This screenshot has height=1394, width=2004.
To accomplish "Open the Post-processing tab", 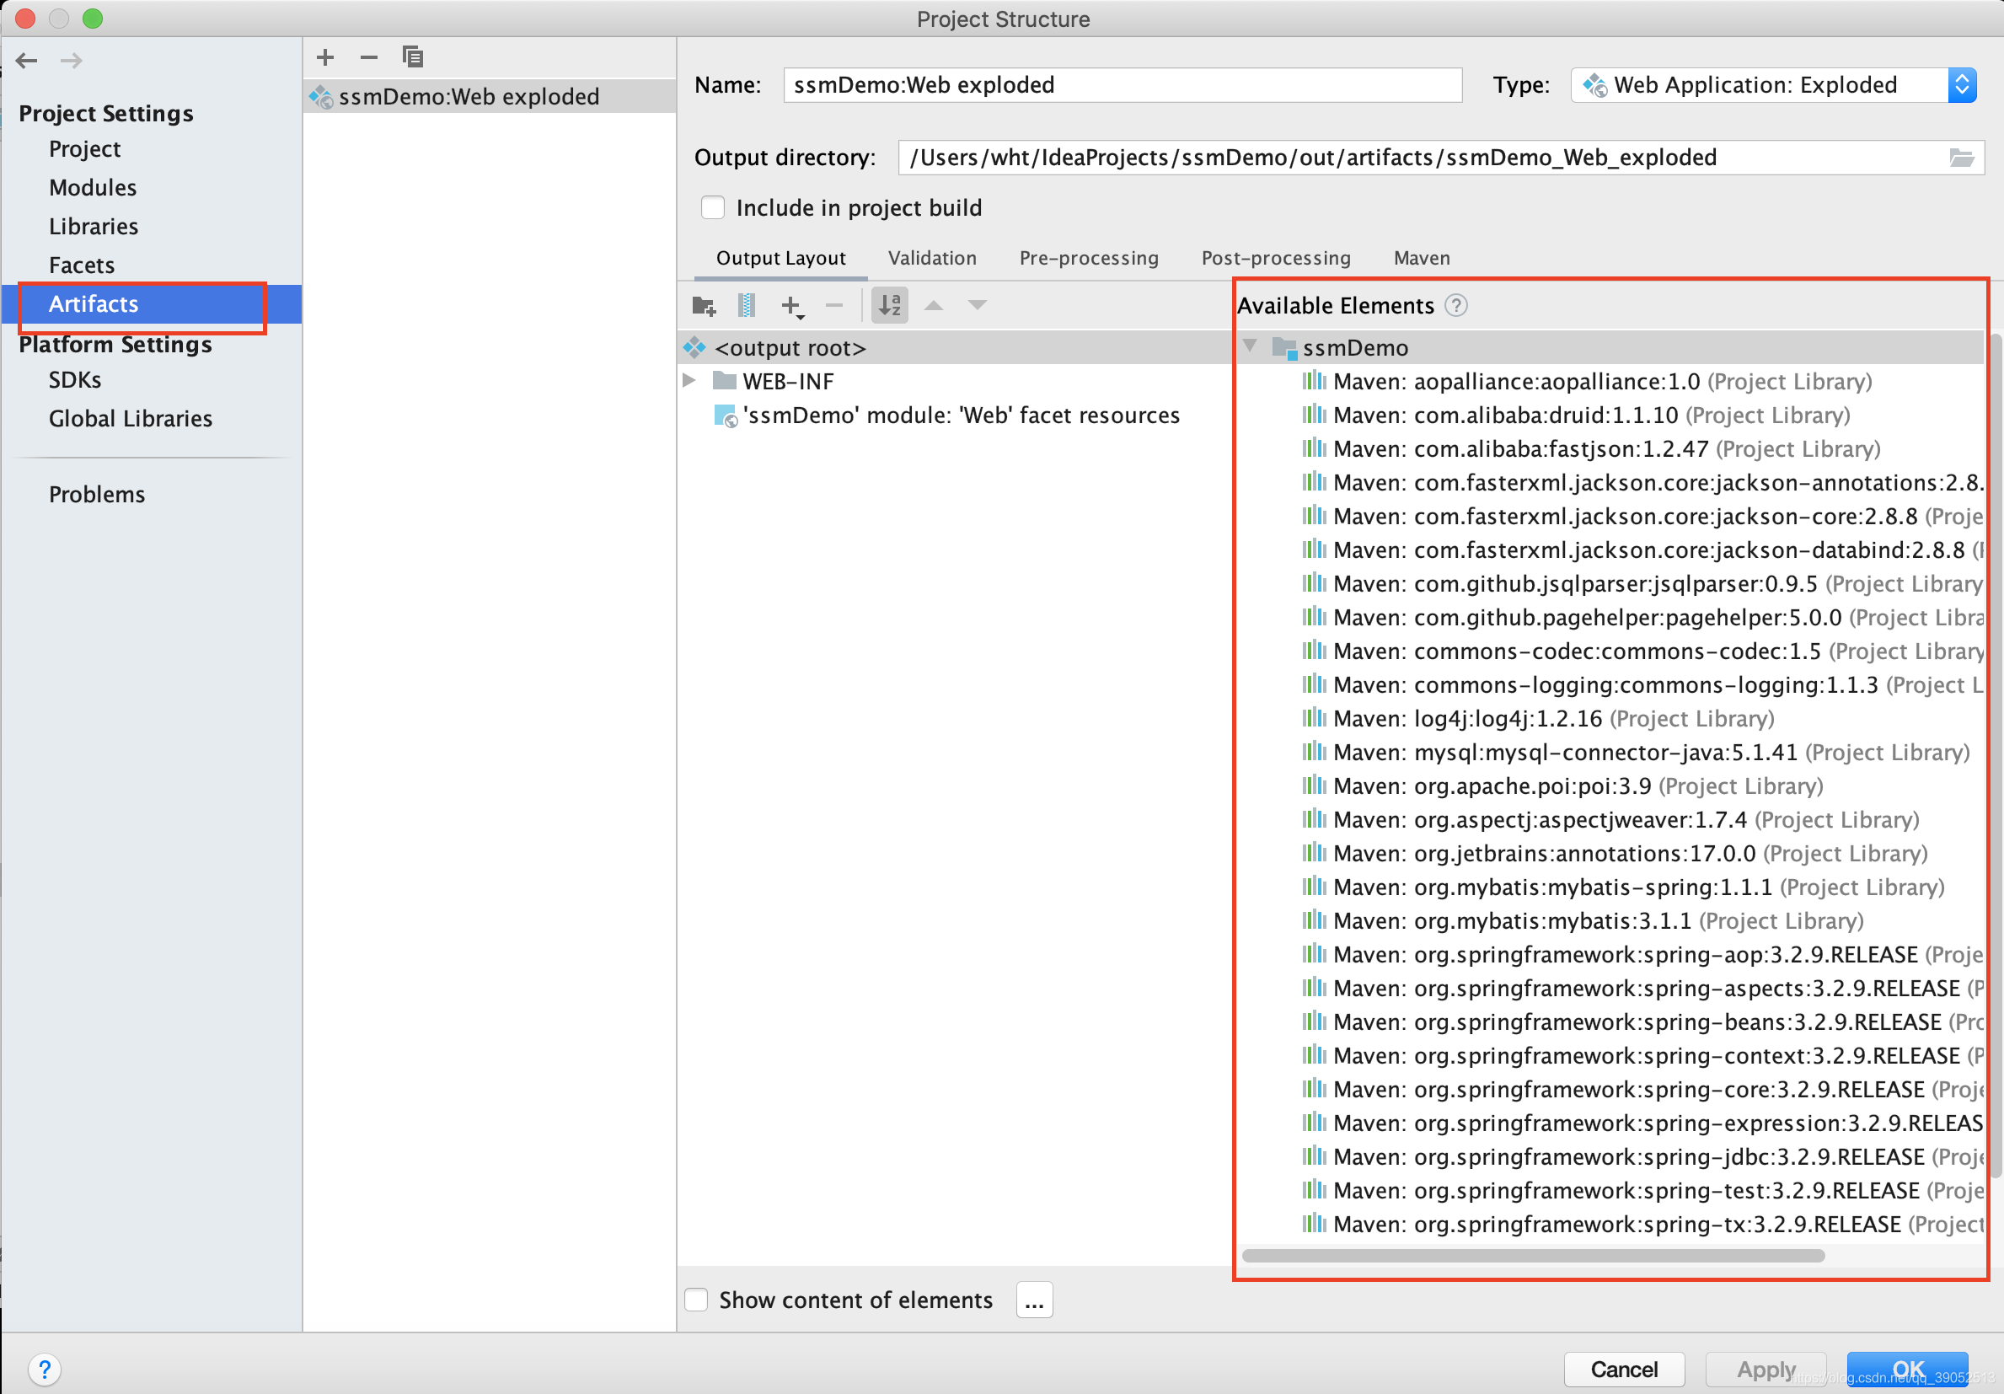I will click(x=1275, y=259).
